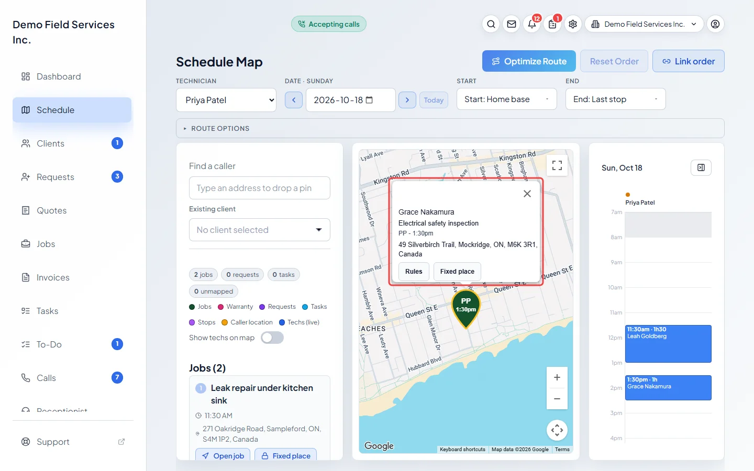Open the clipboard tasks icon with badge 1
754x471 pixels.
coord(552,24)
